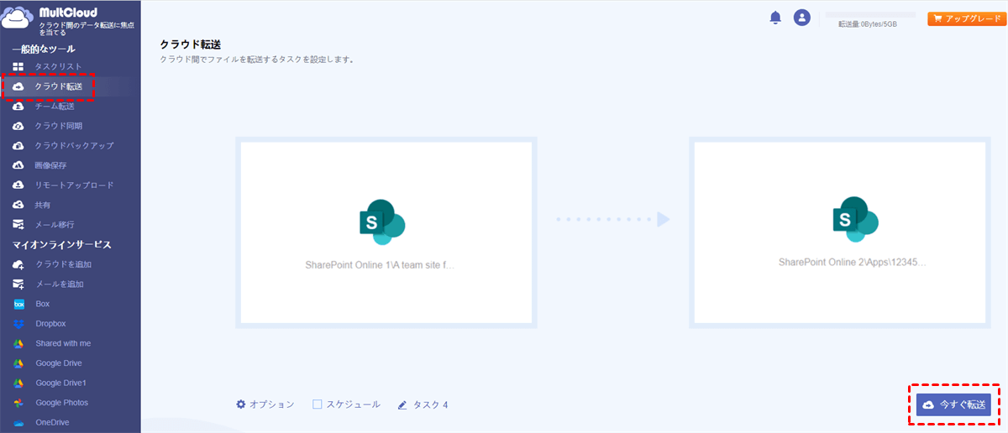
Task: Open リモートアップロード menu item
Action: tap(74, 185)
